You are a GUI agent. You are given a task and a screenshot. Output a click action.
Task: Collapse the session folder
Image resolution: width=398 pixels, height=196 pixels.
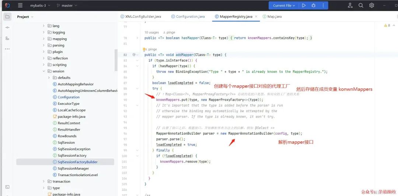coord(43,71)
